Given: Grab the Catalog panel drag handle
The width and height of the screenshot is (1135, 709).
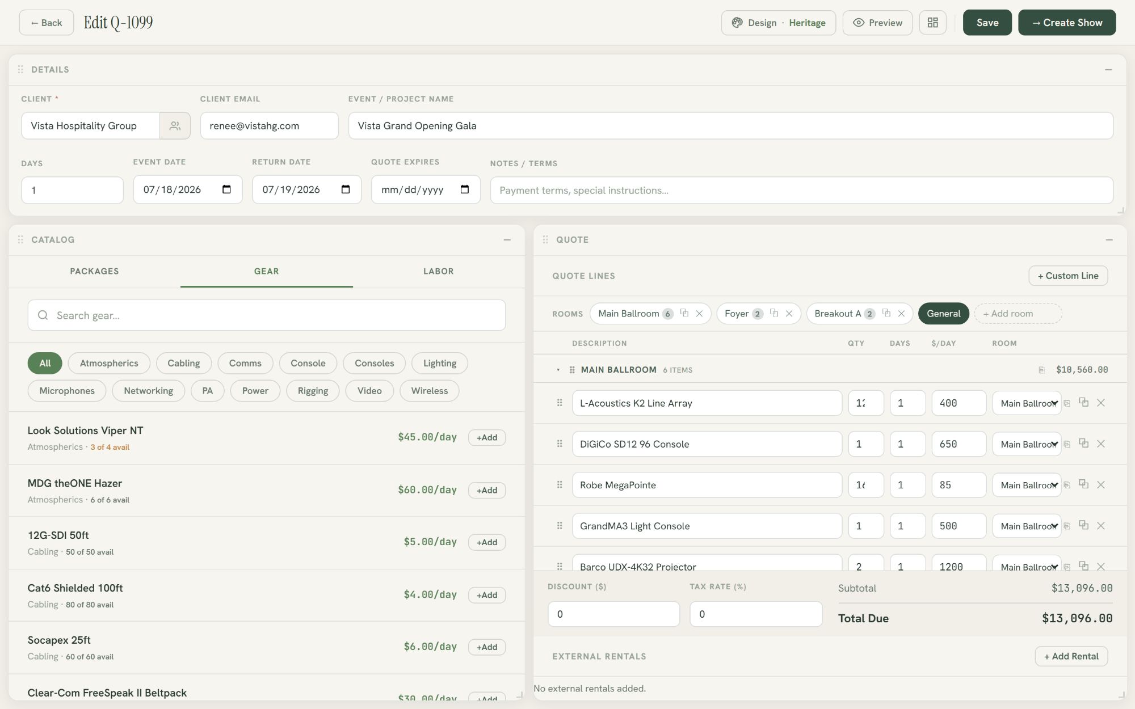Looking at the screenshot, I should (20, 239).
